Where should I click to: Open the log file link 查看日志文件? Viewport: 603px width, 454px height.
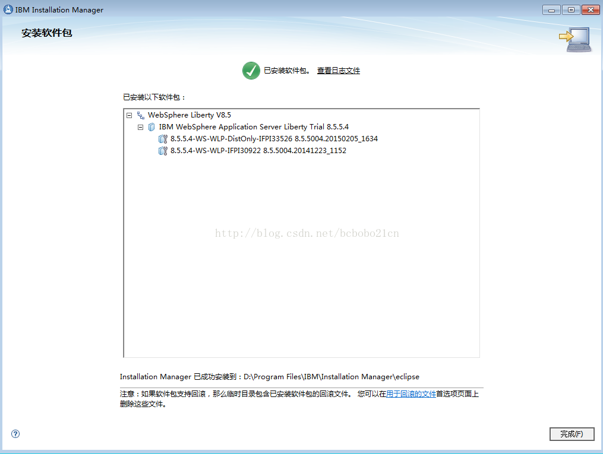339,71
